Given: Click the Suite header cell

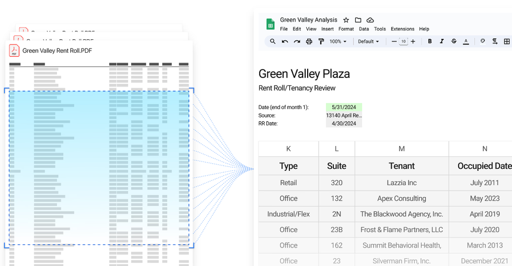Looking at the screenshot, I should coord(337,166).
